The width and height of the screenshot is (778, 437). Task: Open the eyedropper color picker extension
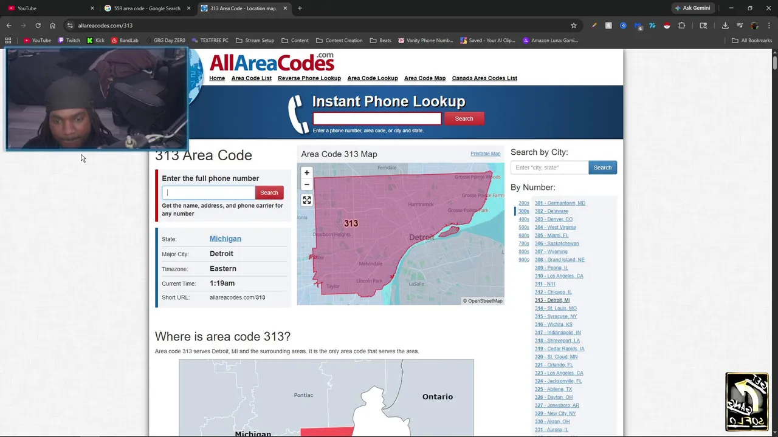point(594,25)
